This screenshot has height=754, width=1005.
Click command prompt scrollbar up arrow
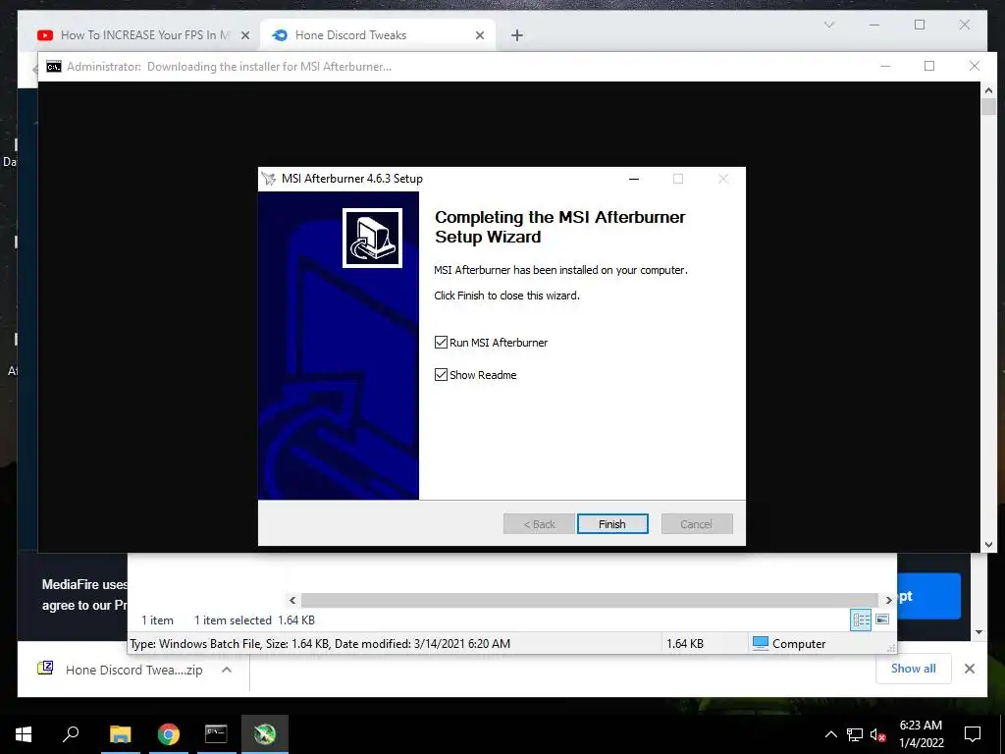(x=988, y=91)
